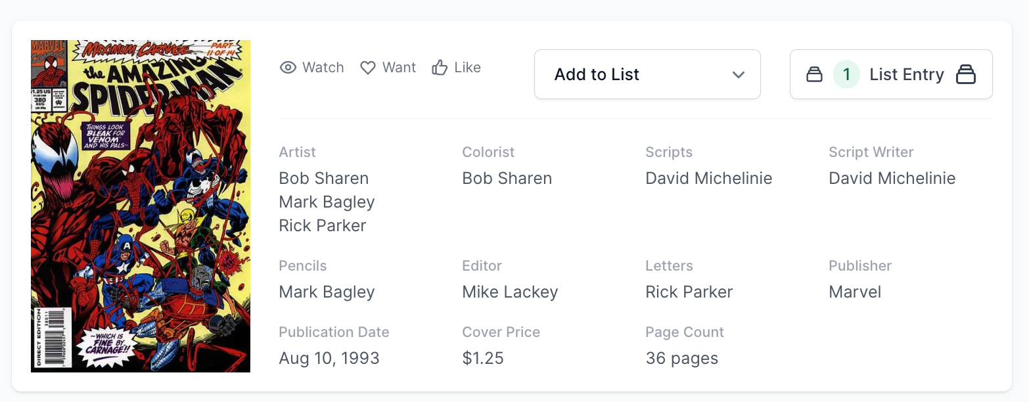
Task: Click the small stack icon left of List Entry
Action: pos(814,74)
